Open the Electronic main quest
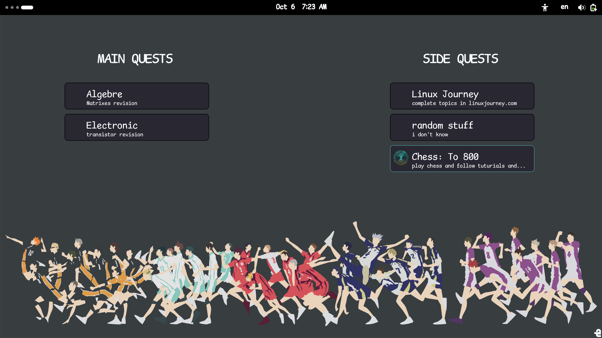This screenshot has height=338, width=602. (x=137, y=127)
